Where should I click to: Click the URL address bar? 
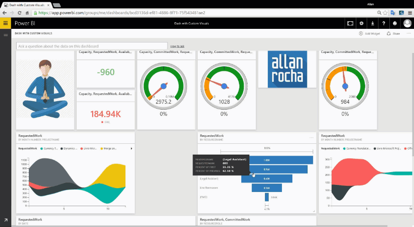204,13
